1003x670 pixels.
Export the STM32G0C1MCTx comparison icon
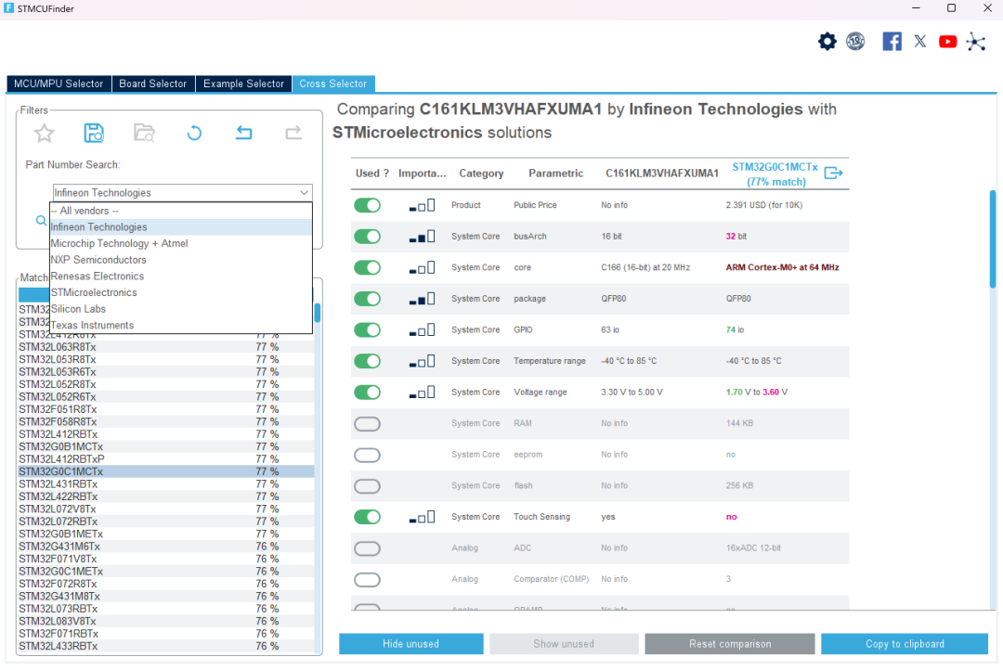pos(833,174)
